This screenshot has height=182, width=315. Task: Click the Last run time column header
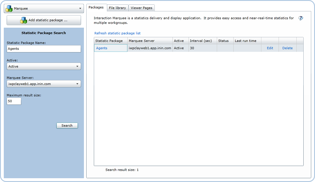(247, 41)
